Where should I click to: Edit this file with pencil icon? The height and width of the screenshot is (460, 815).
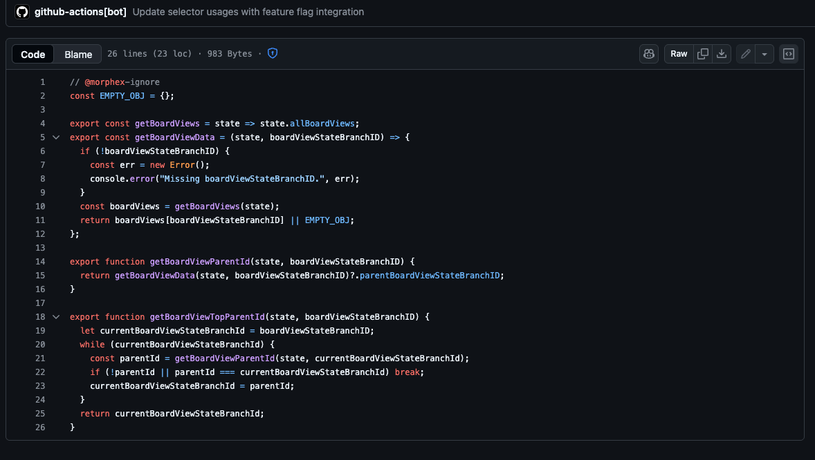pyautogui.click(x=745, y=53)
